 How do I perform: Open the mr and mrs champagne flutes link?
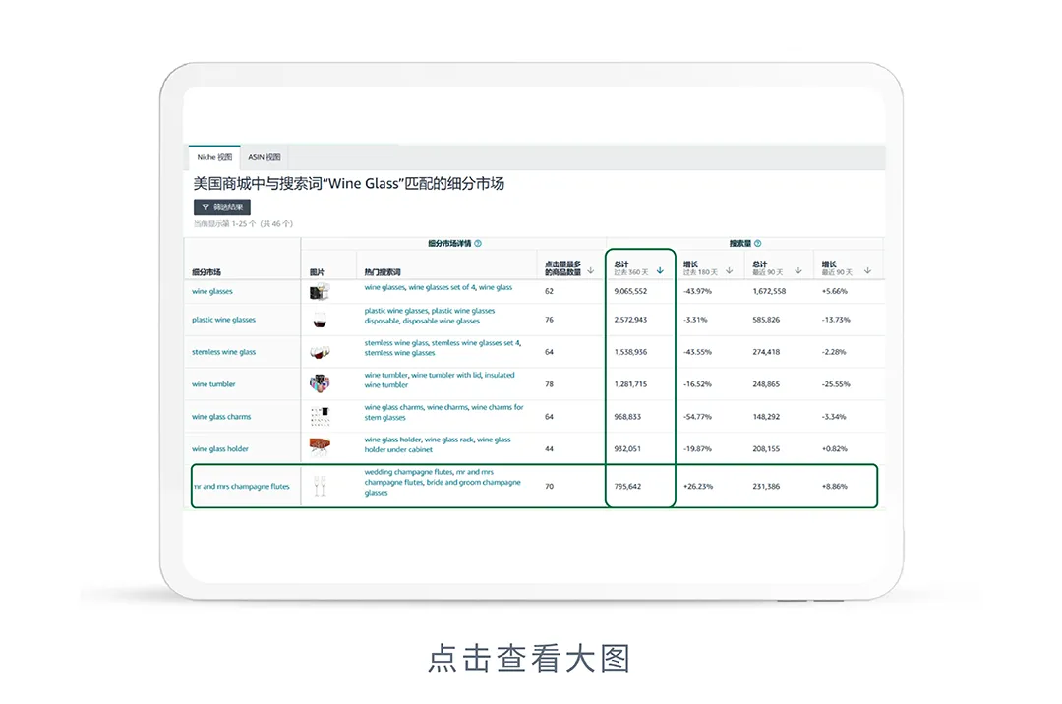pyautogui.click(x=242, y=486)
